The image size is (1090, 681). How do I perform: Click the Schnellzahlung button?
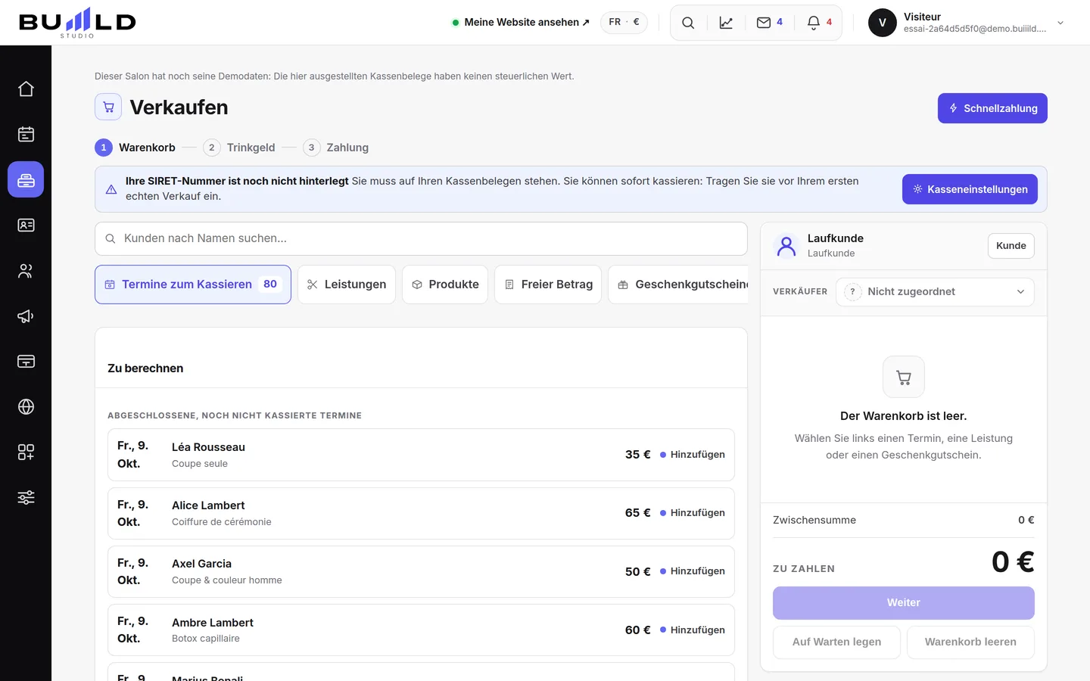[x=992, y=108]
